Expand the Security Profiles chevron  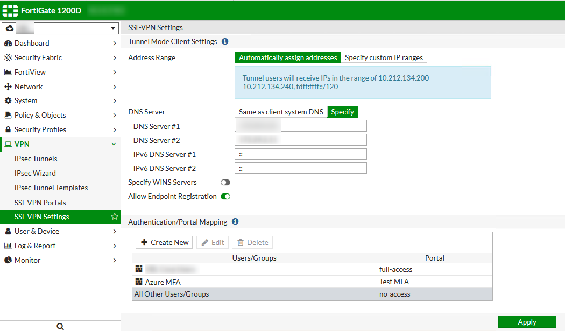point(115,129)
